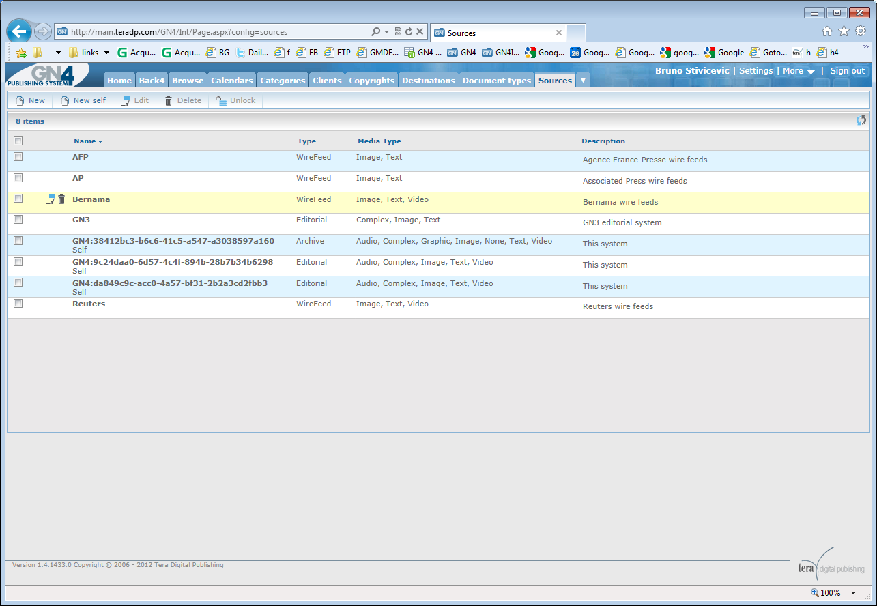Viewport: 877px width, 606px height.
Task: Sort by the Description column header
Action: pyautogui.click(x=603, y=141)
